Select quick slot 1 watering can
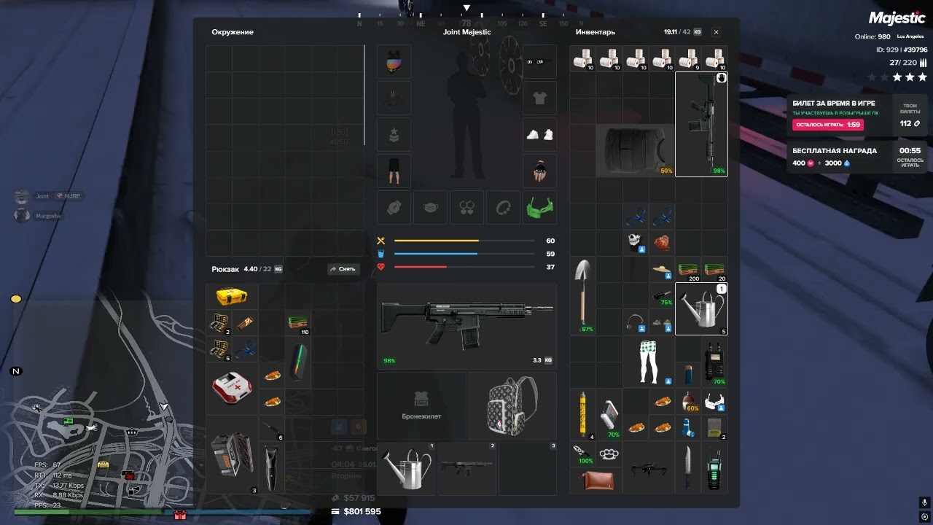The image size is (933, 525). [407, 469]
